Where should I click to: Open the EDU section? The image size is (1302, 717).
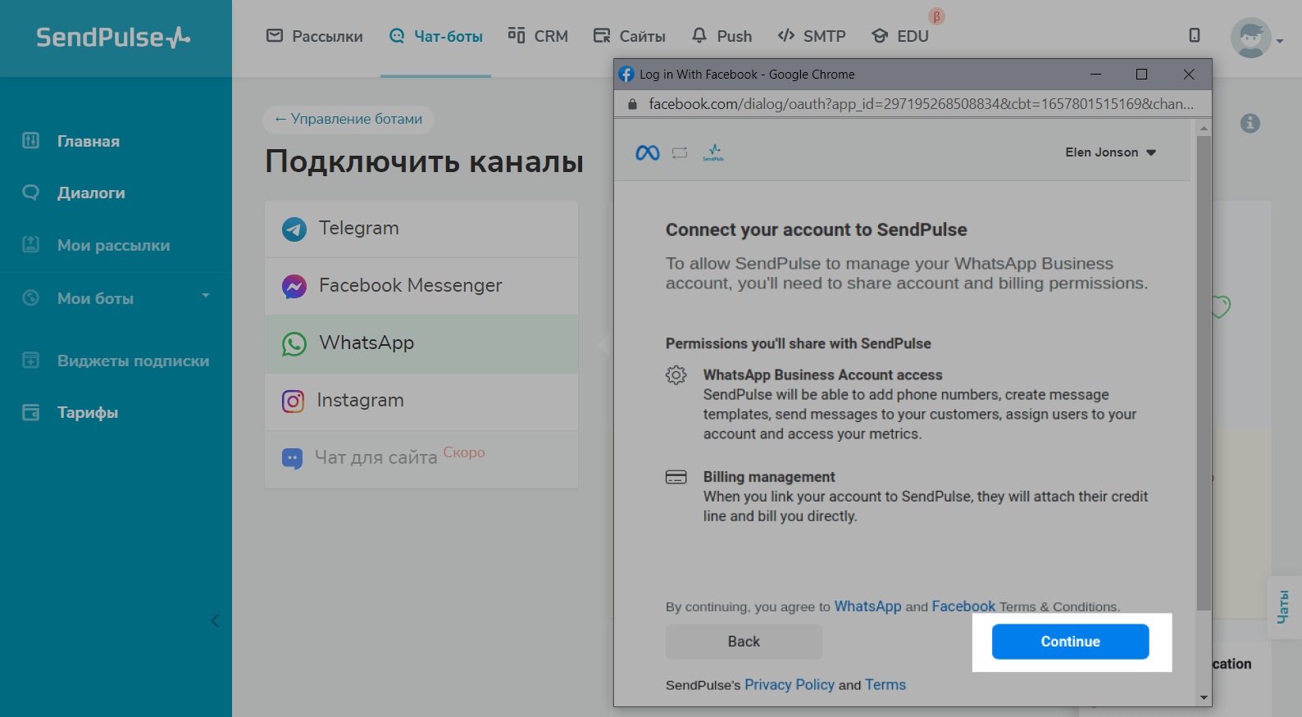click(x=900, y=36)
